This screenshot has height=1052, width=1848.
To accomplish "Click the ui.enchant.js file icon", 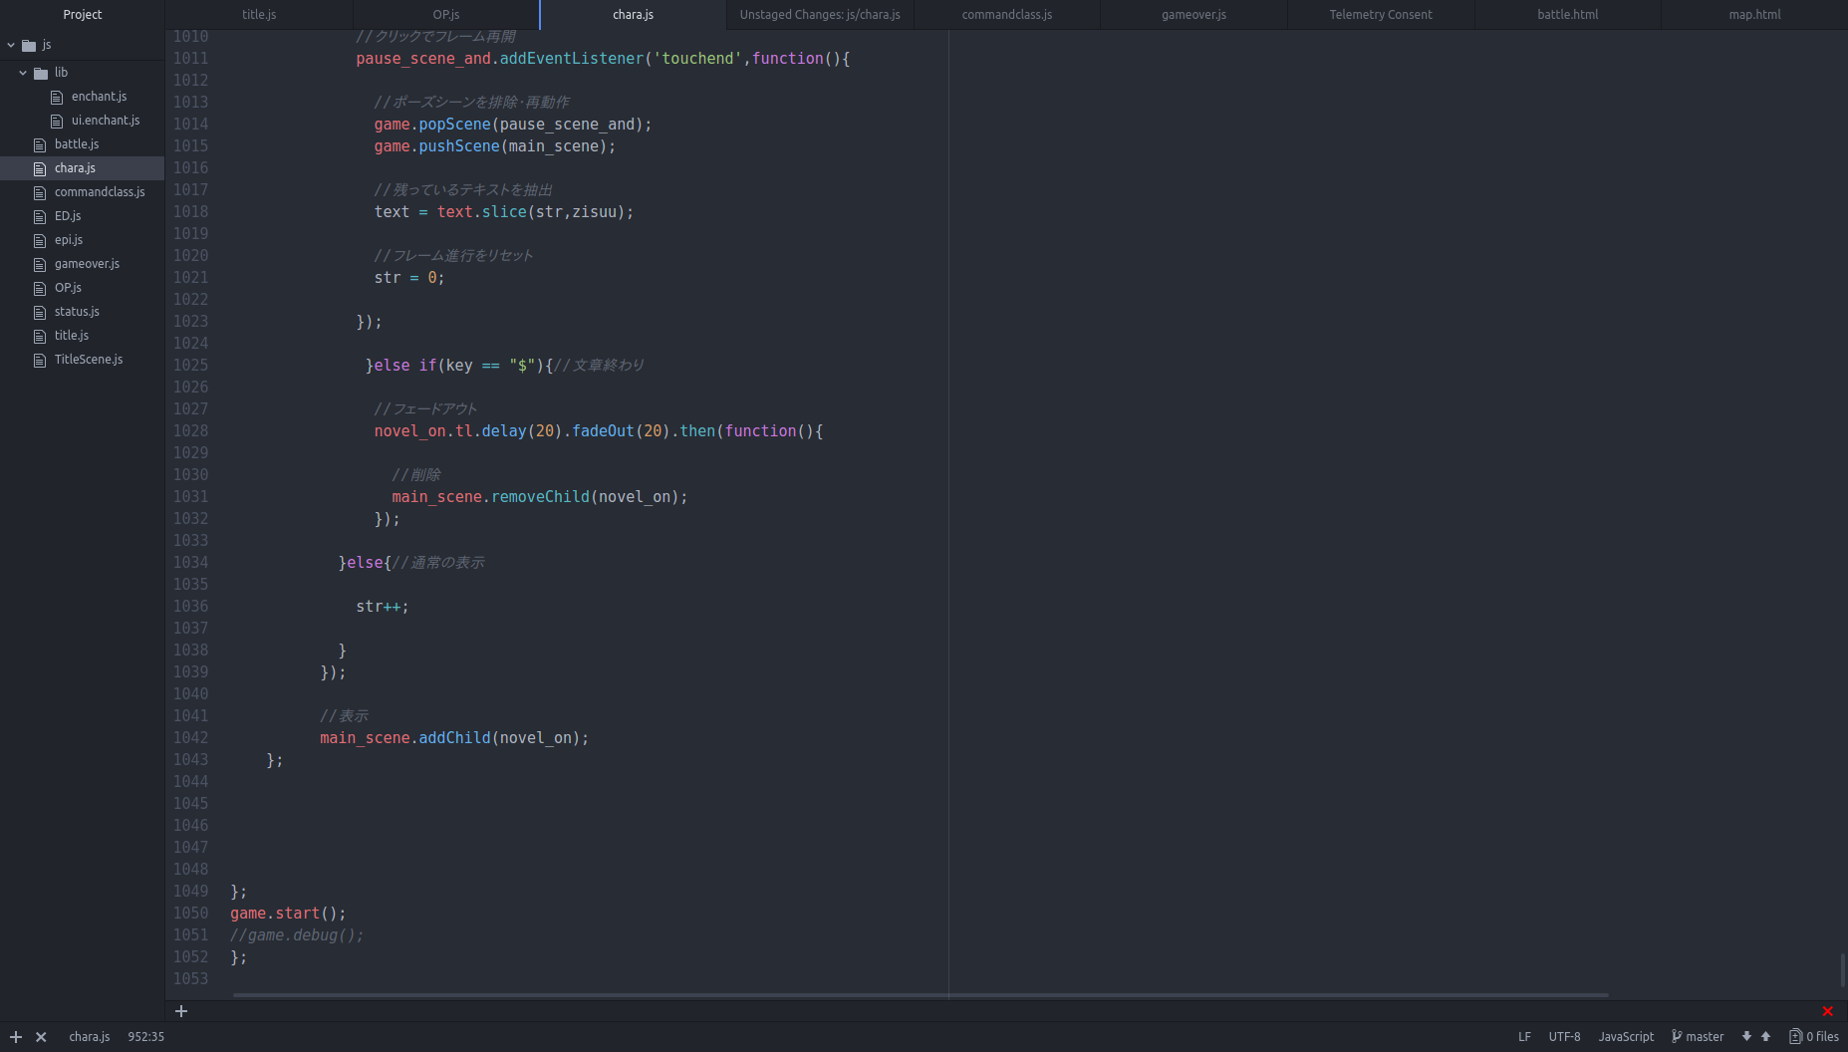I will point(57,121).
